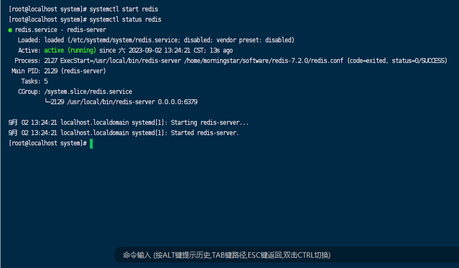Click the 0.0.0.0:6379 listening address
This screenshot has width=459, height=268.
[178, 102]
